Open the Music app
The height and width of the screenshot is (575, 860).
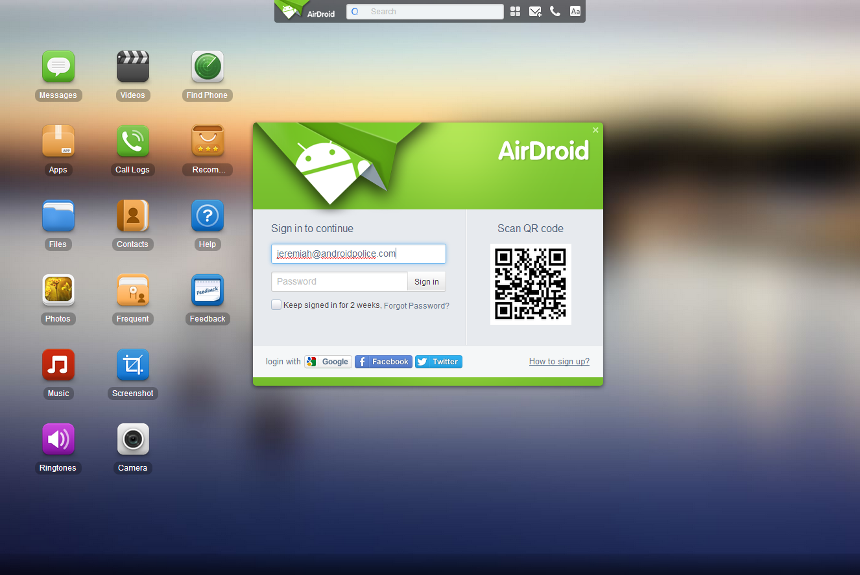coord(58,364)
